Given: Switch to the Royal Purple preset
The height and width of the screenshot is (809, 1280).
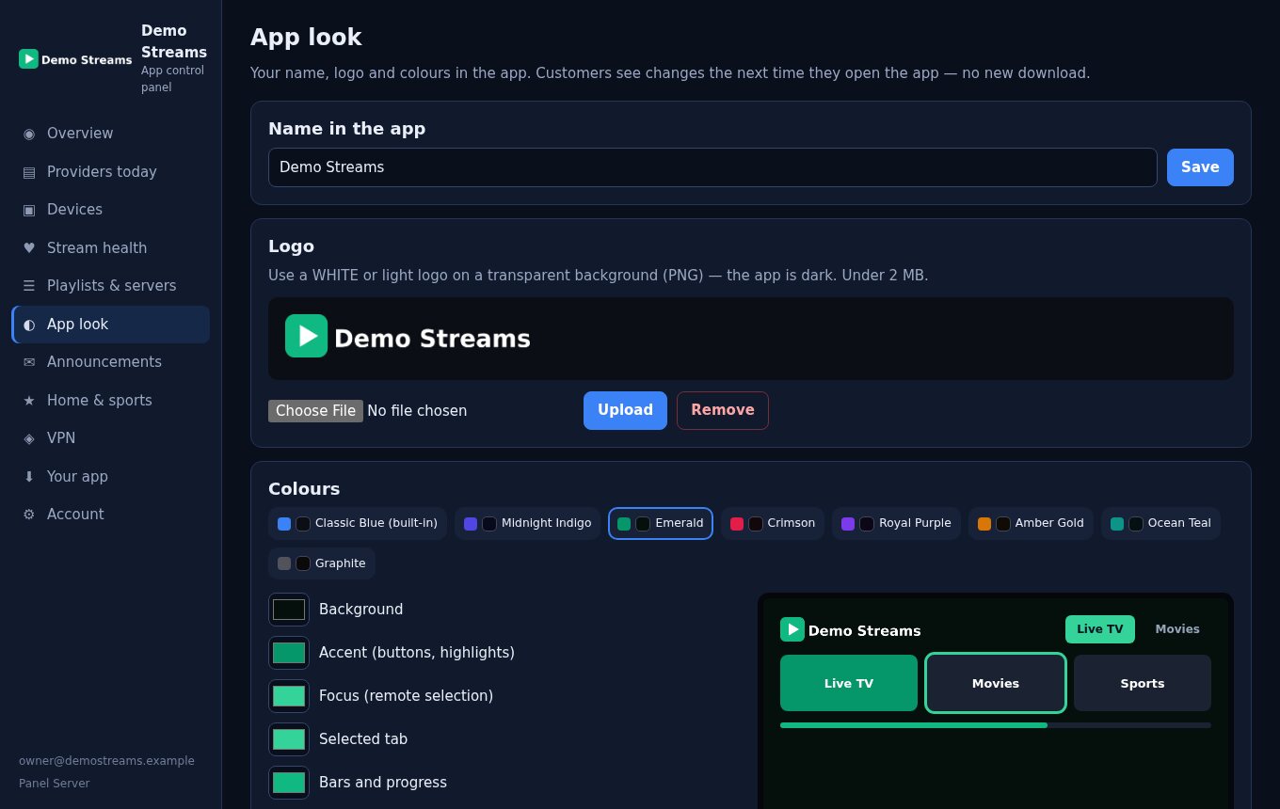Looking at the screenshot, I should (x=896, y=523).
